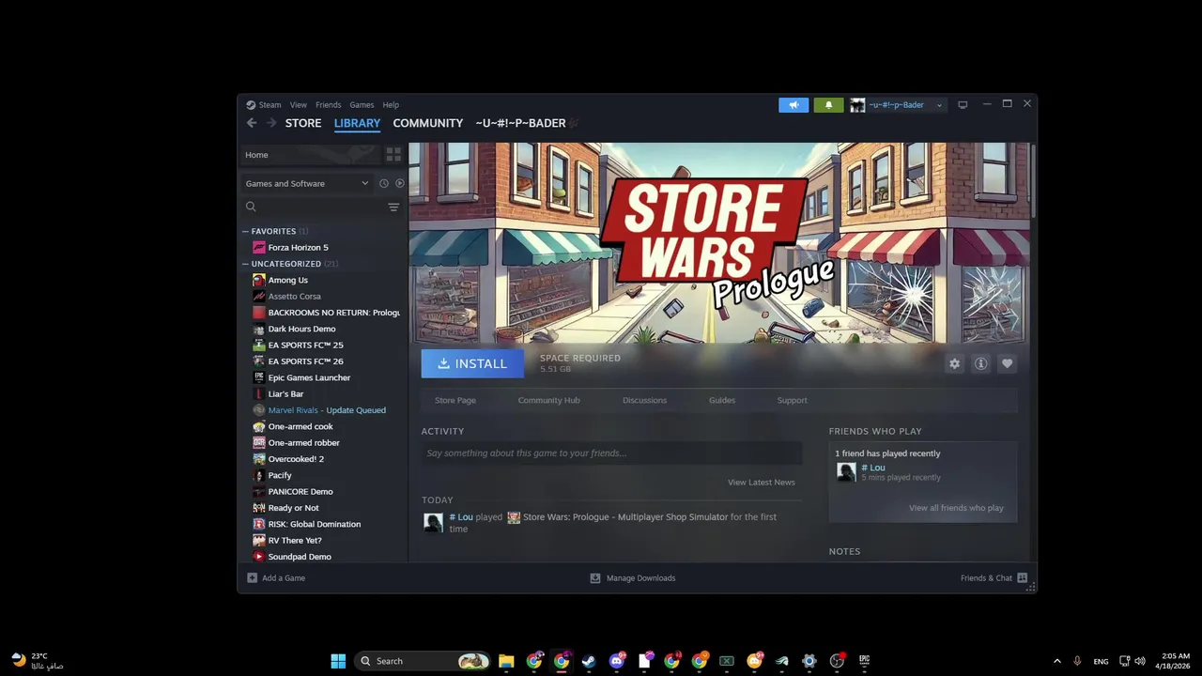The width and height of the screenshot is (1202, 676).
Task: Open the Support link
Action: coord(792,400)
